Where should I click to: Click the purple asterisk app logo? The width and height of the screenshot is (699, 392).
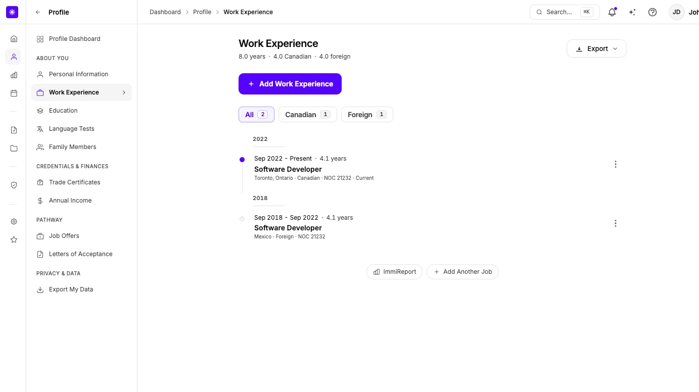click(12, 12)
